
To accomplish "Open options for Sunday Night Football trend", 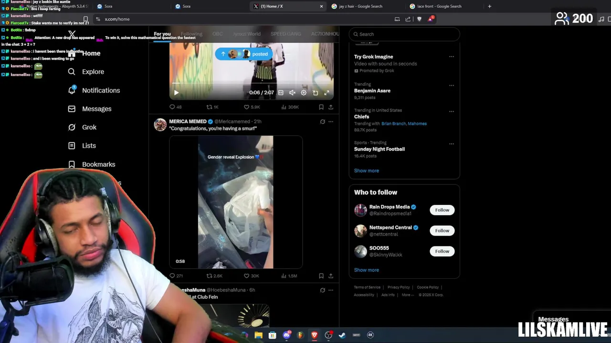I will [x=451, y=144].
